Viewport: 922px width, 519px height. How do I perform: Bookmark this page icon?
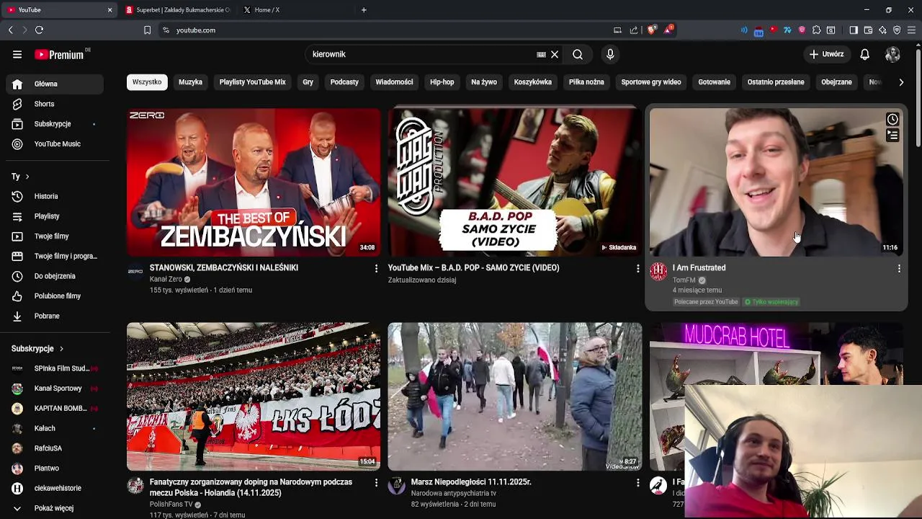tap(147, 30)
